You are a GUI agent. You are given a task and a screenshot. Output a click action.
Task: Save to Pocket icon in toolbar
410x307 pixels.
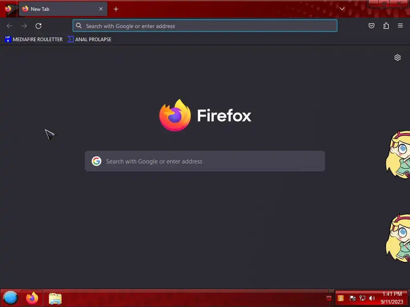tap(371, 26)
